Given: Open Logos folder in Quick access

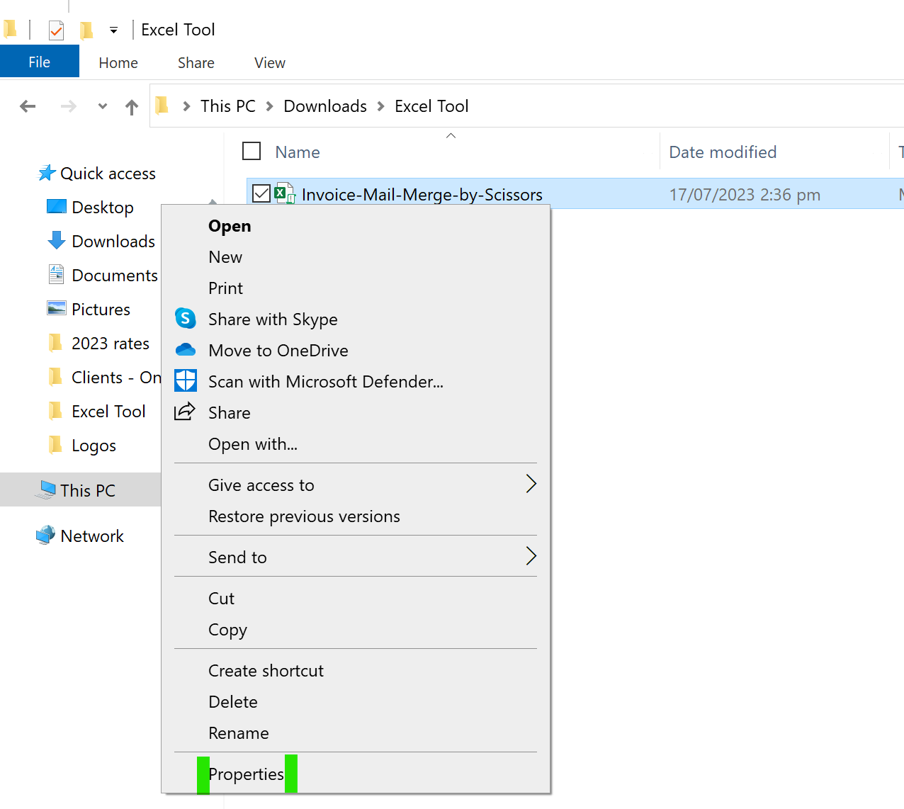Looking at the screenshot, I should pyautogui.click(x=94, y=446).
